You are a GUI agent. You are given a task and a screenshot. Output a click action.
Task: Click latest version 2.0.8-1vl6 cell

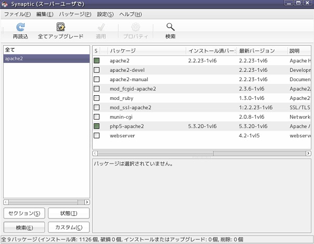point(252,117)
